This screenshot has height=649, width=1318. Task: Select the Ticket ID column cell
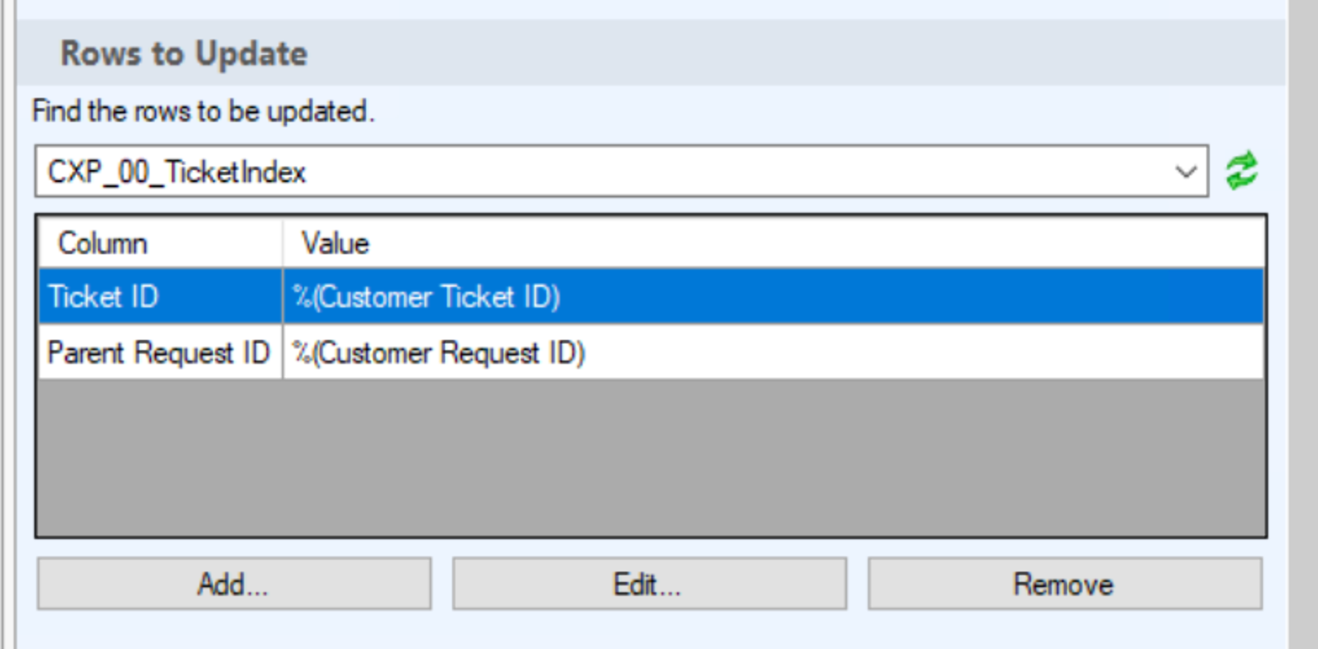(161, 297)
